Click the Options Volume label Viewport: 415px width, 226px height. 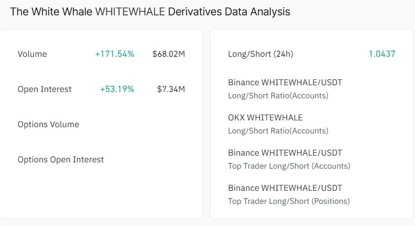click(x=48, y=125)
